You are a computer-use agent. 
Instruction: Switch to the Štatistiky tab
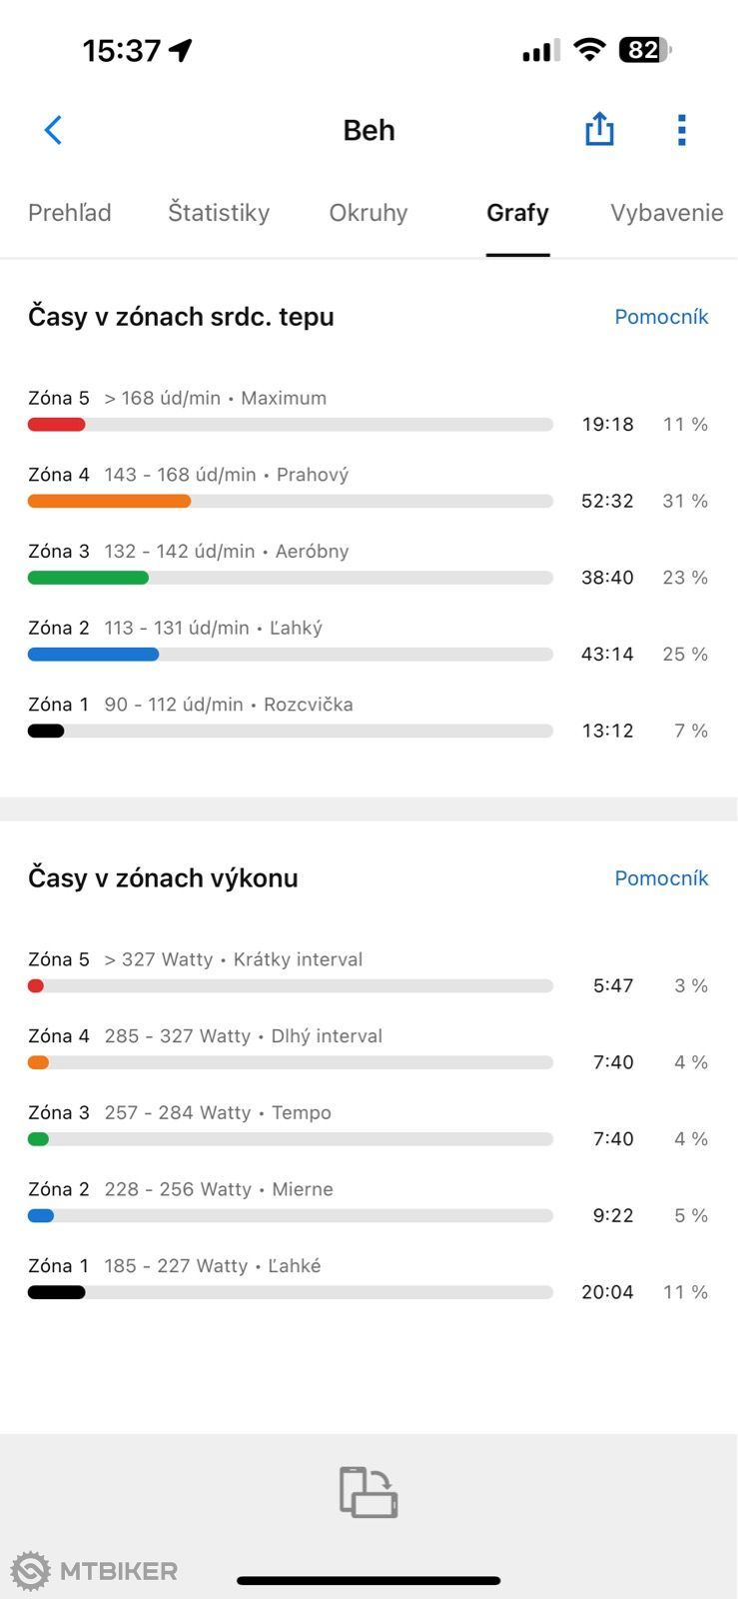(219, 213)
